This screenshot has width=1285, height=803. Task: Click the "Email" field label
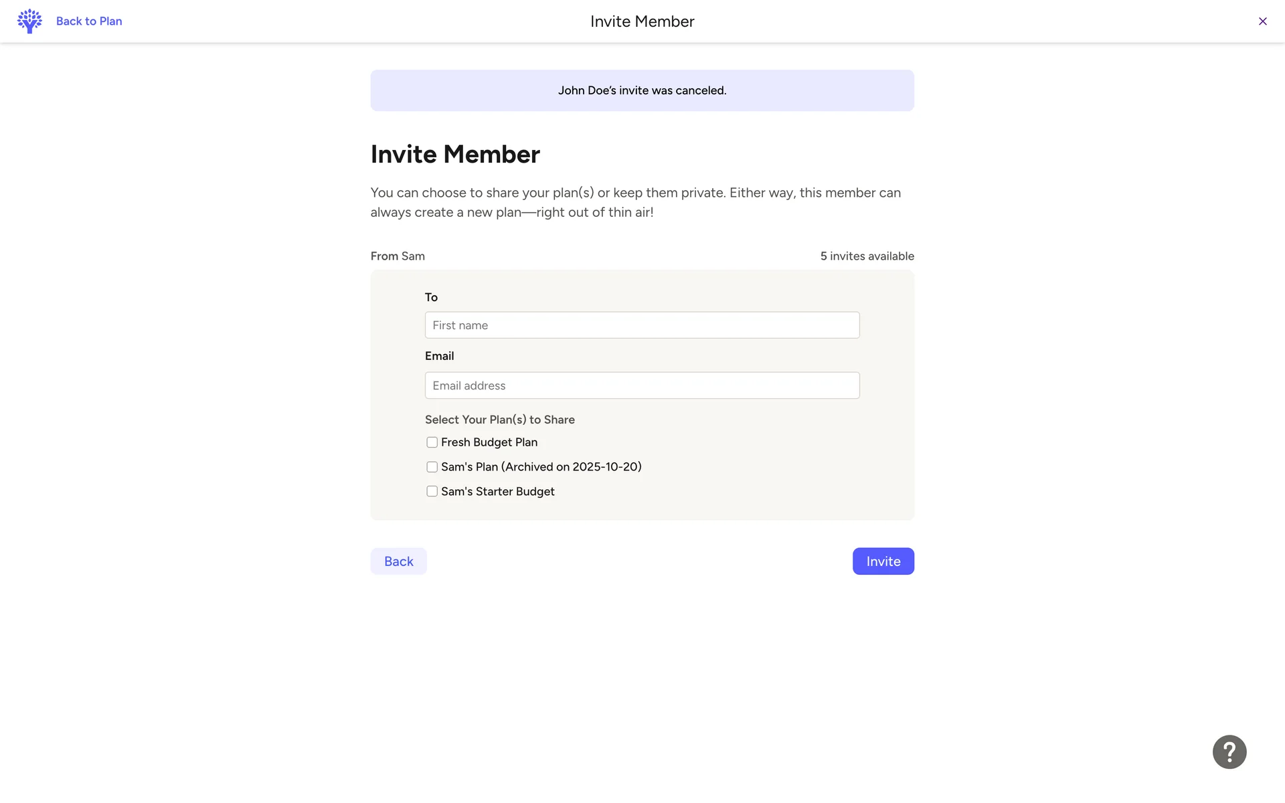coord(439,356)
